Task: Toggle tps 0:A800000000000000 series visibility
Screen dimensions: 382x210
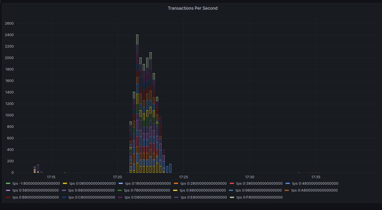Action: click(314, 190)
